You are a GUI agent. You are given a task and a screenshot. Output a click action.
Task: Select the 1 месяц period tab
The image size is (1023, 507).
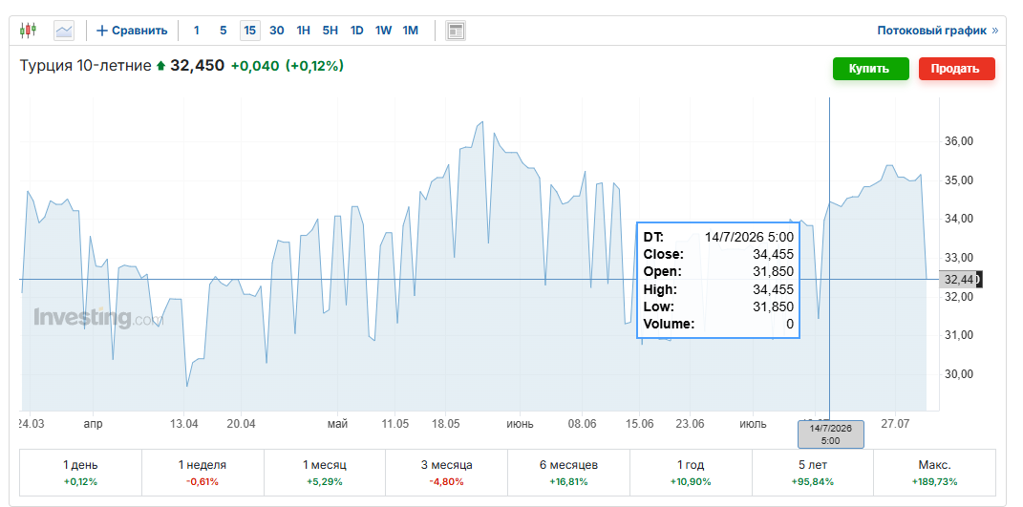click(324, 473)
